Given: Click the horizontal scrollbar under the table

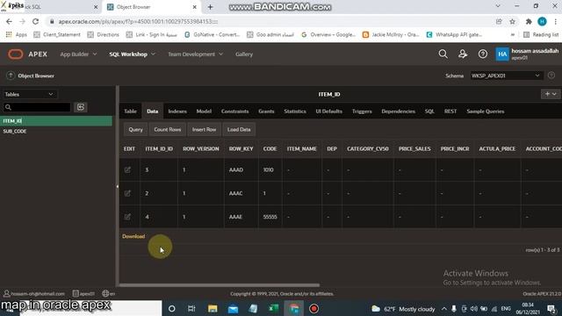Looking at the screenshot, I should [x=220, y=285].
